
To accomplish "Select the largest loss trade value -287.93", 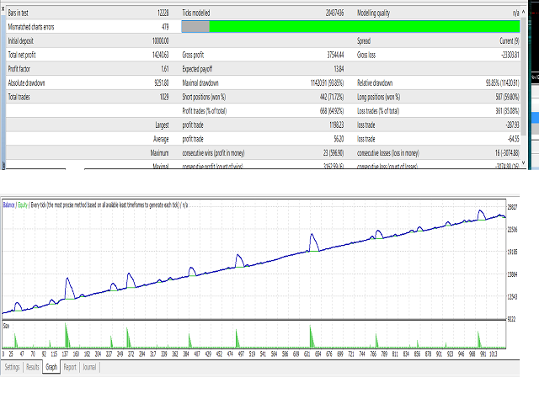I will pyautogui.click(x=513, y=125).
